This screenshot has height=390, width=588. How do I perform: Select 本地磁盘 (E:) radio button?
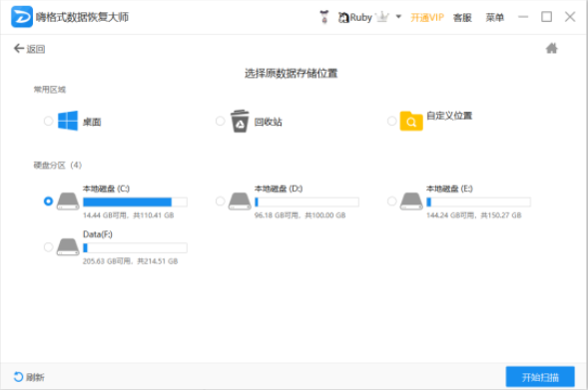[392, 201]
